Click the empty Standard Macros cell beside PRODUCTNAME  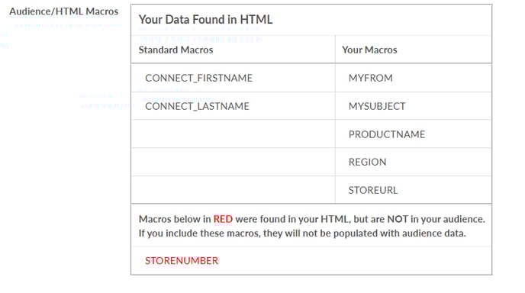[233, 134]
